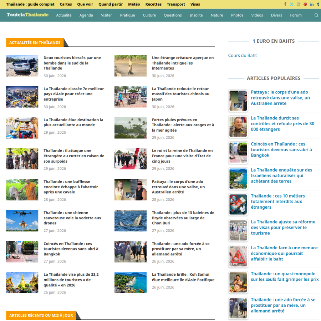This screenshot has width=321, height=321.
Task: Open the 'Quand partir' top link
Action: 111,4
